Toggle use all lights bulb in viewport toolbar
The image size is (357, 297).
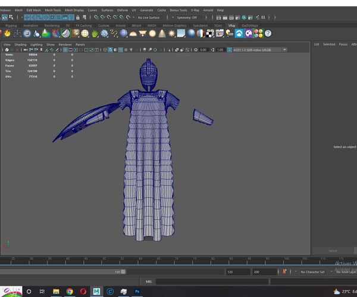[131, 50]
